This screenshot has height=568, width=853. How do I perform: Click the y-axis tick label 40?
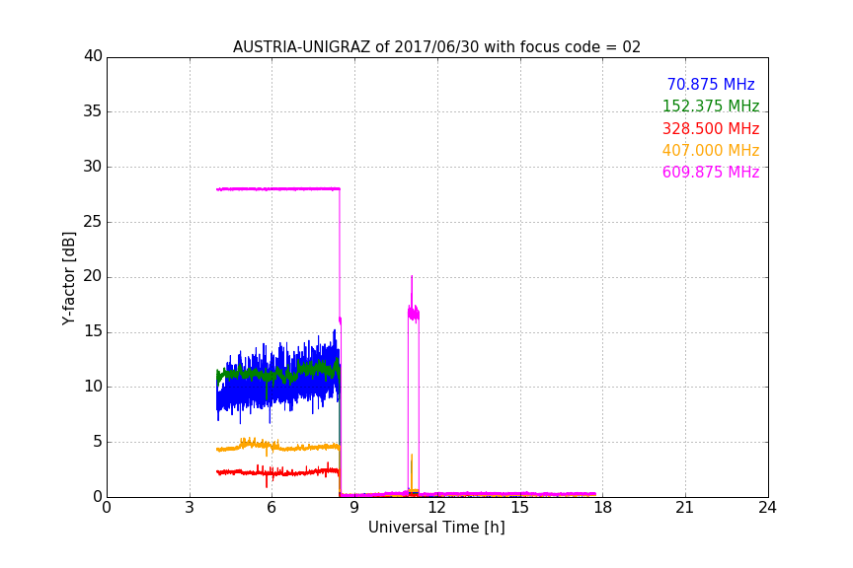[x=93, y=56]
